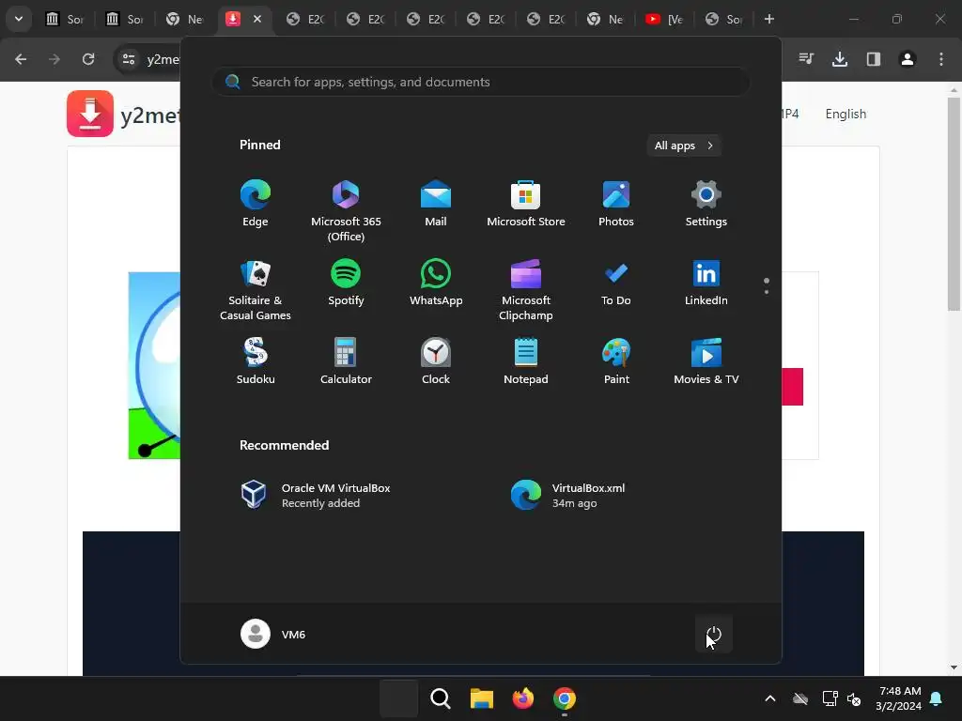Open Chrome downloads

tap(840, 59)
